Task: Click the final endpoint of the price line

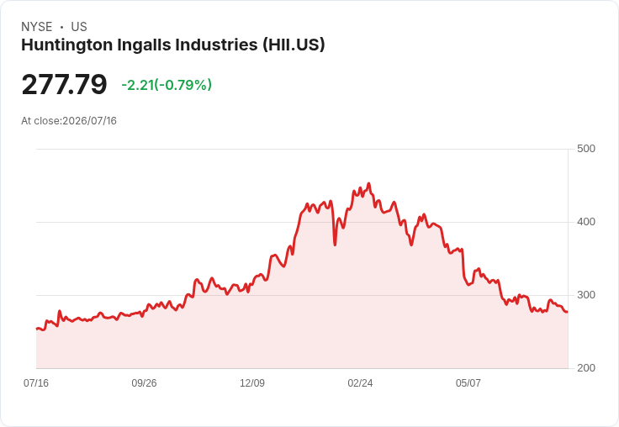Action: (568, 312)
